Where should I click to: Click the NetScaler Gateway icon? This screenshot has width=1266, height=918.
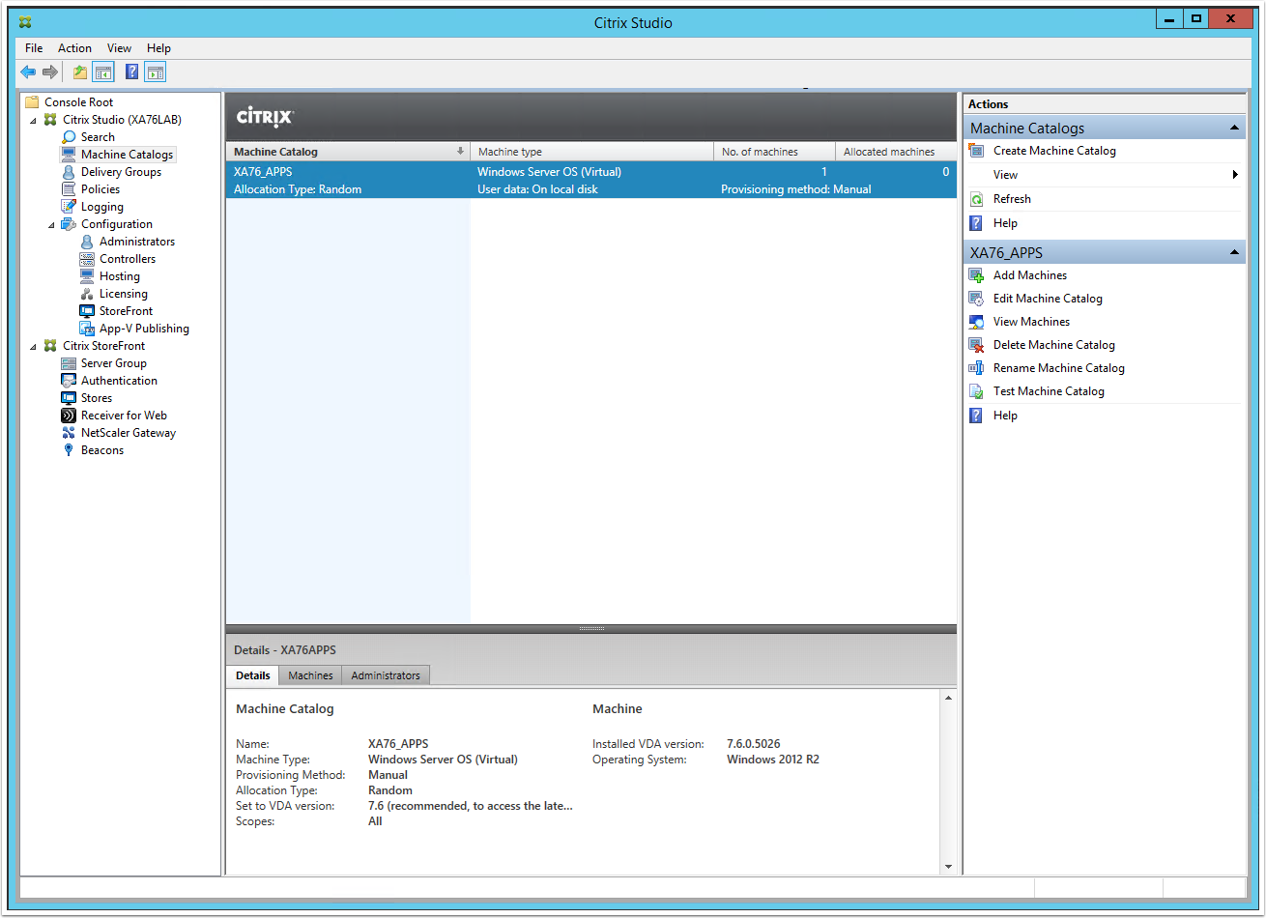(x=69, y=433)
